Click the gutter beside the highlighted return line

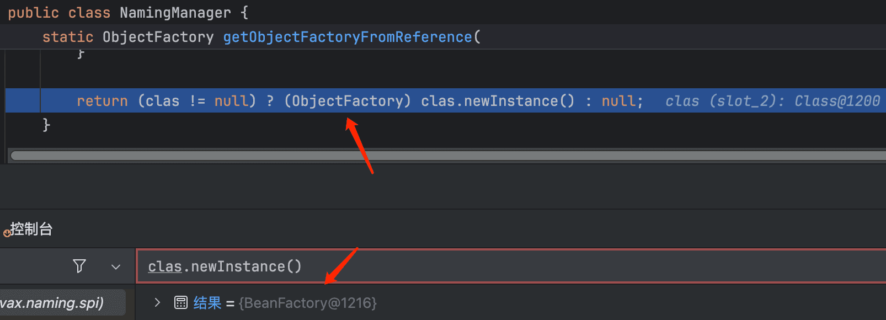[x=22, y=101]
